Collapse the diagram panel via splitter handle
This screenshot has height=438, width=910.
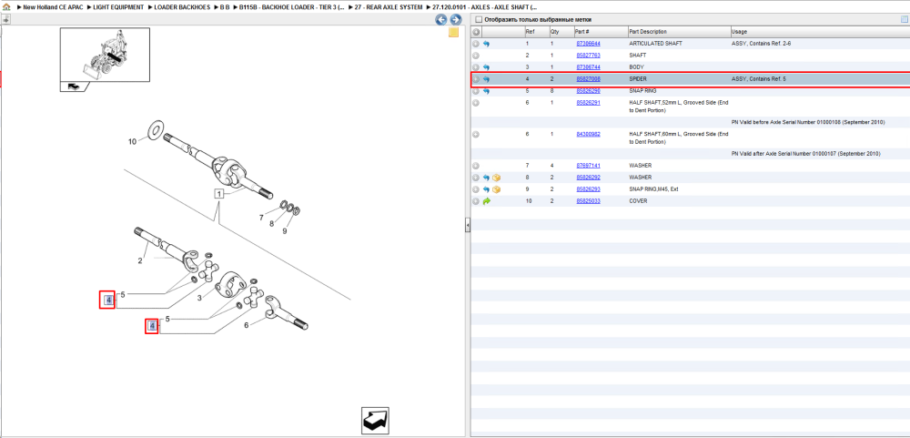click(x=467, y=226)
